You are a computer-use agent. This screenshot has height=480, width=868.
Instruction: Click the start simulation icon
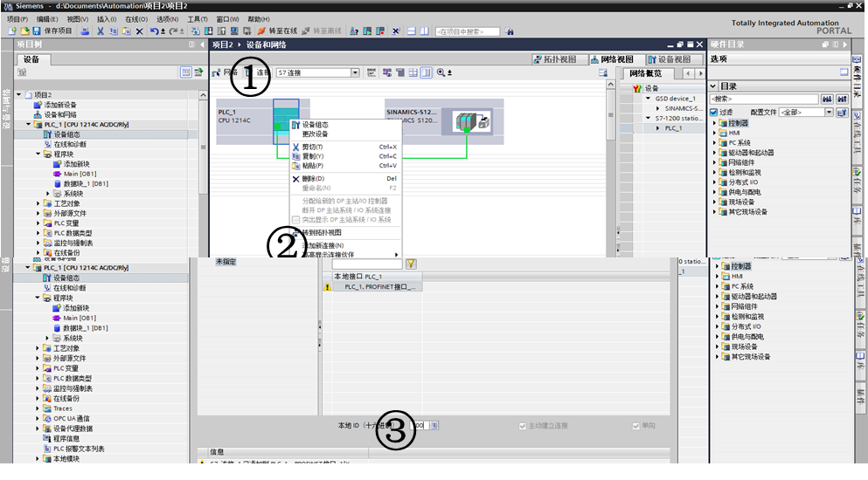click(x=234, y=31)
